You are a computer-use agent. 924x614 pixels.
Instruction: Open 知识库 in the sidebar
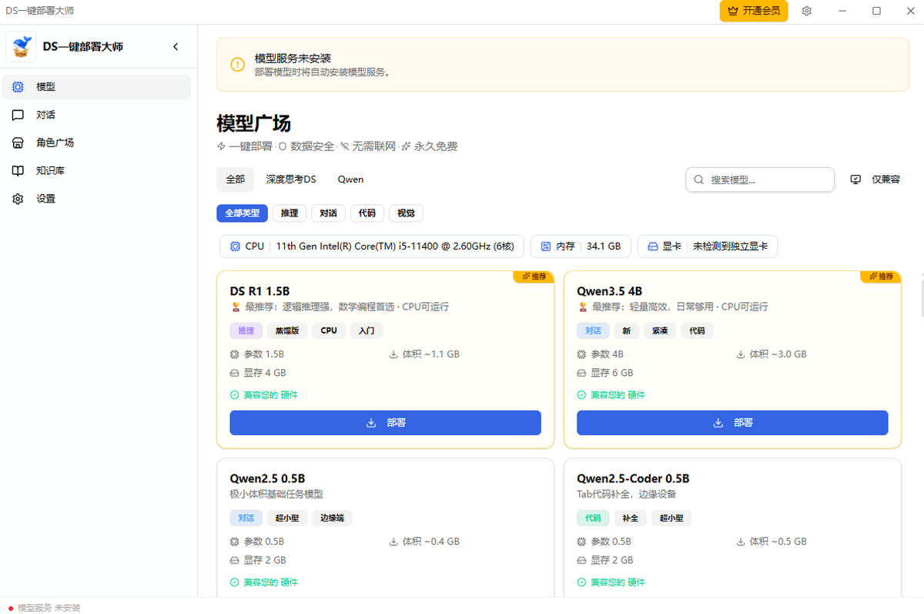pyautogui.click(x=96, y=170)
